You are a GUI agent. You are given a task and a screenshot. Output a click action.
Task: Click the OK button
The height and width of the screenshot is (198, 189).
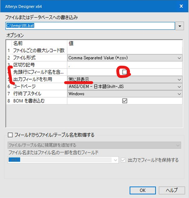[x=142, y=191]
